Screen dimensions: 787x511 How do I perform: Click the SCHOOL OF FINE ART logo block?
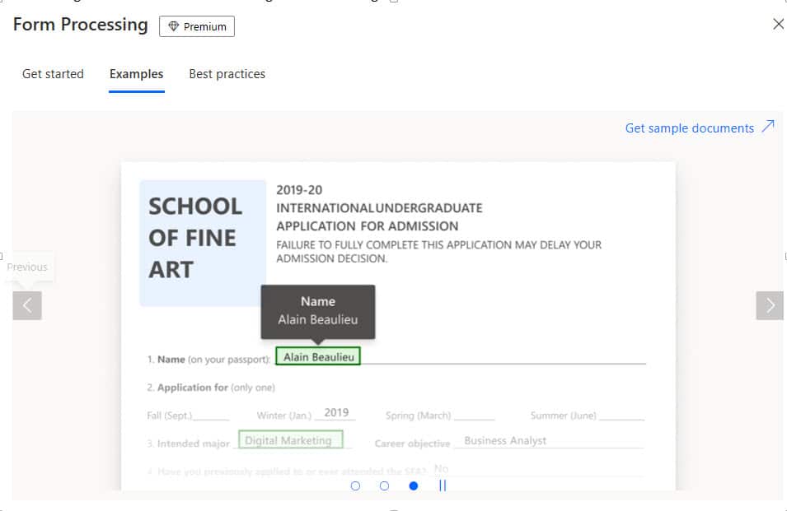point(203,243)
